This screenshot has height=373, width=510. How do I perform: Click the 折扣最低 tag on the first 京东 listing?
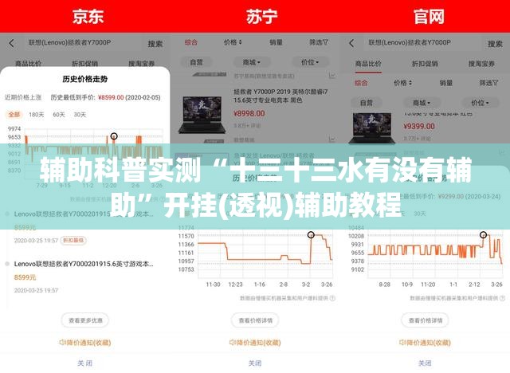73,241
